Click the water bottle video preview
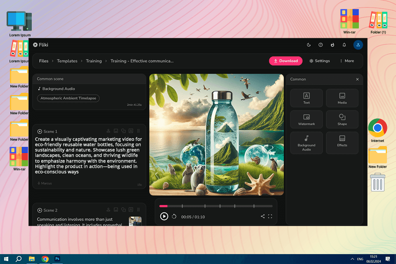 coord(217,134)
